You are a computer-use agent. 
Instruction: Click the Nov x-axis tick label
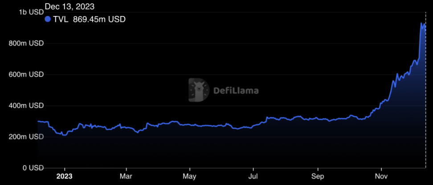click(x=381, y=177)
